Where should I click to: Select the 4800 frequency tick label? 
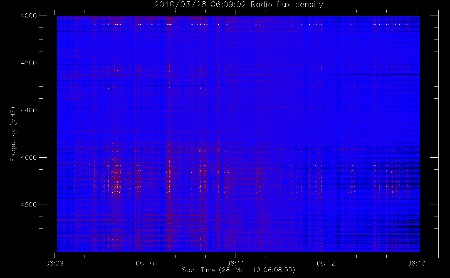(x=29, y=205)
